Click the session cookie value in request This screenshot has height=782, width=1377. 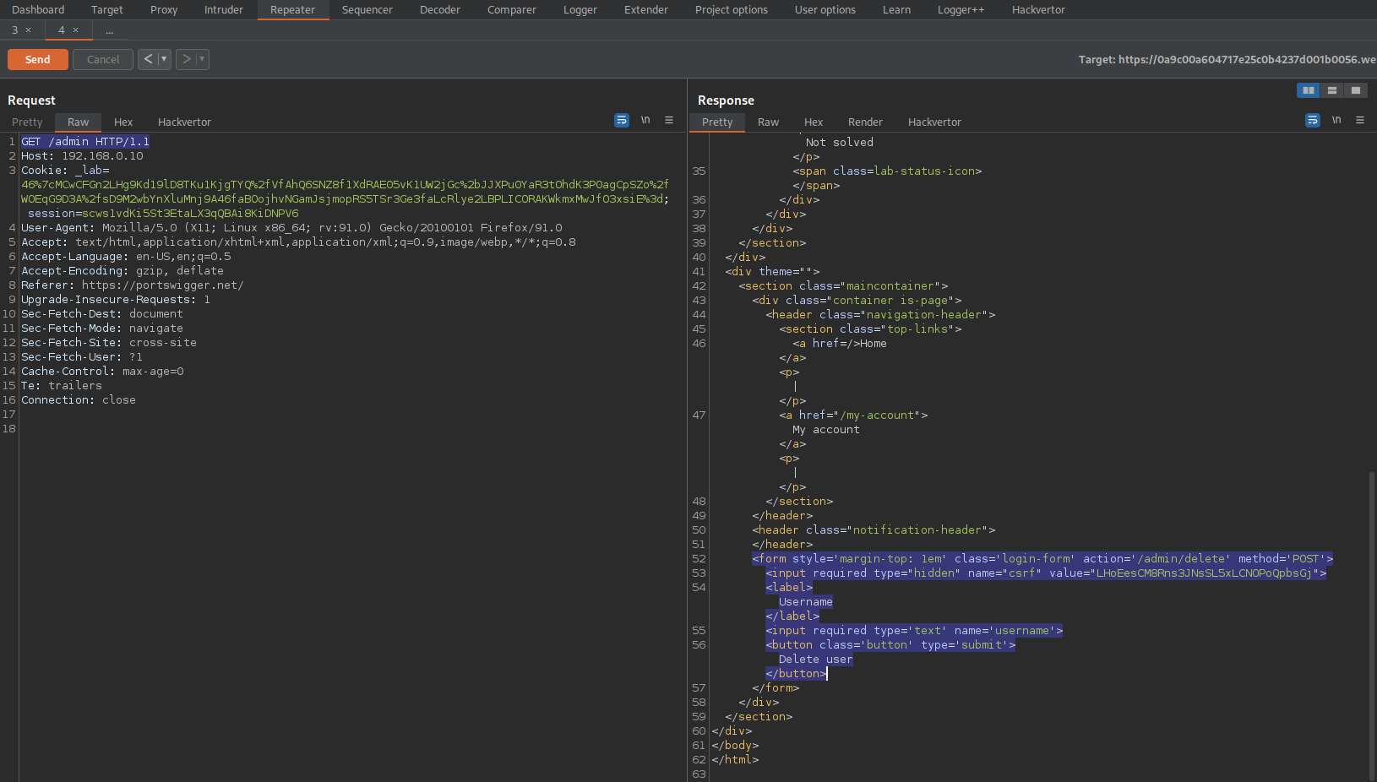pos(190,214)
